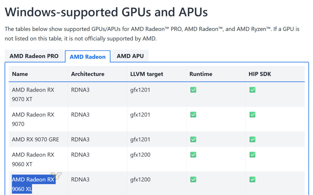This screenshot has height=195, width=313.
Task: Open the AMD APU tab
Action: point(130,56)
